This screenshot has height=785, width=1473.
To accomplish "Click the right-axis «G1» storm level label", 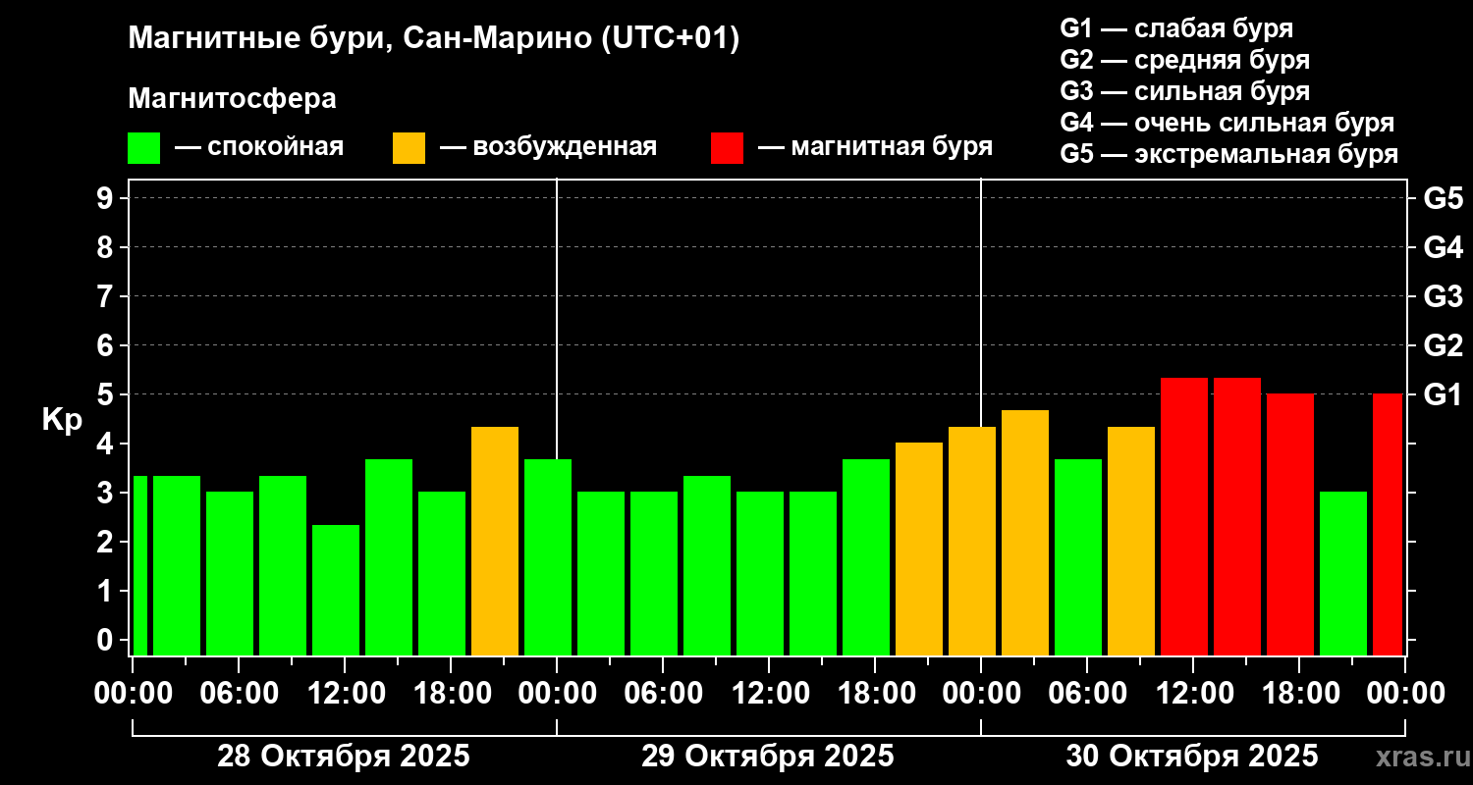I will tap(1443, 394).
